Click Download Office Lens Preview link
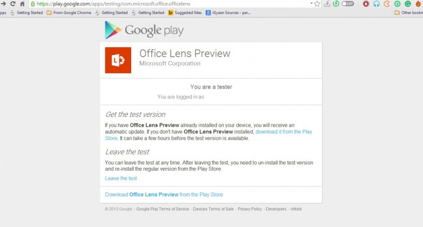 [x=164, y=194]
